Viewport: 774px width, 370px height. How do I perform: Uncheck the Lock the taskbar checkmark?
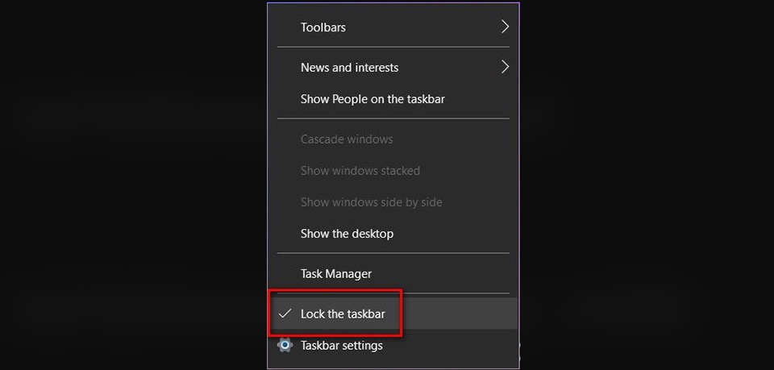coord(285,314)
